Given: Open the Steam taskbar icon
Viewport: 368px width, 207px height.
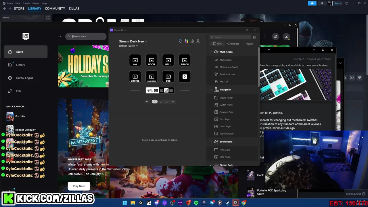Looking at the screenshot, I should click(227, 203).
